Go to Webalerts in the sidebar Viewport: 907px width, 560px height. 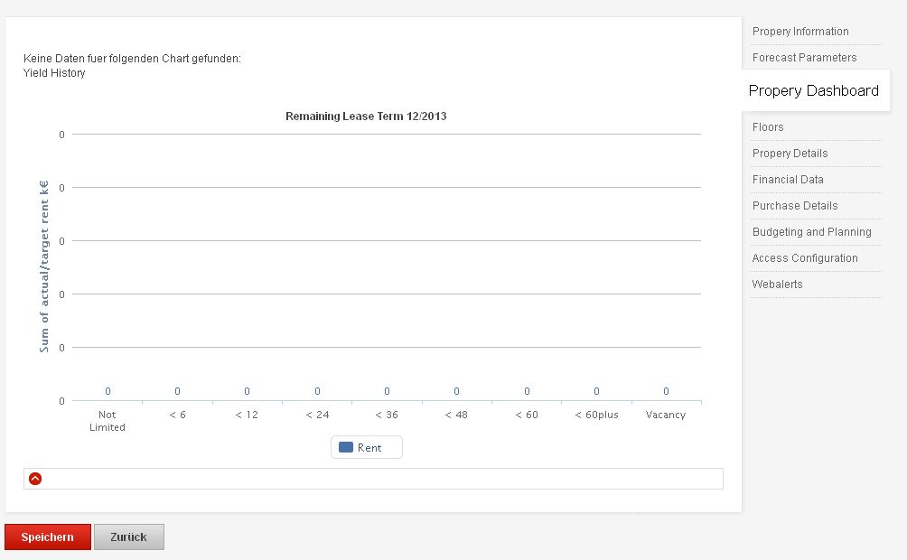point(777,285)
